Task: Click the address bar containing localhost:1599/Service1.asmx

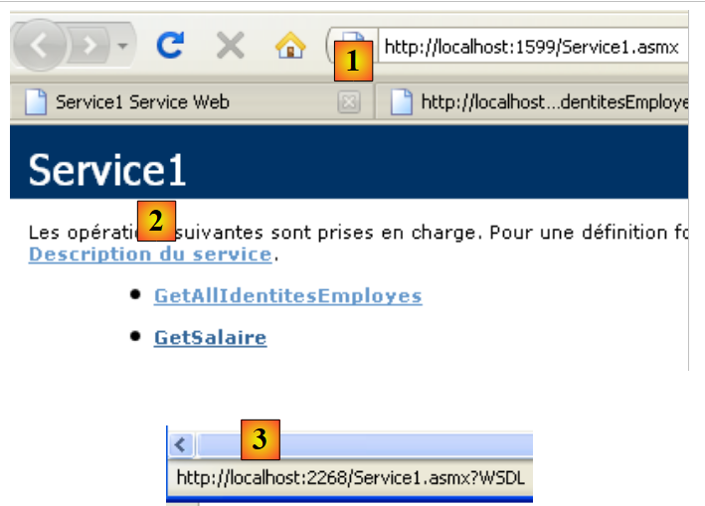Action: [x=532, y=47]
